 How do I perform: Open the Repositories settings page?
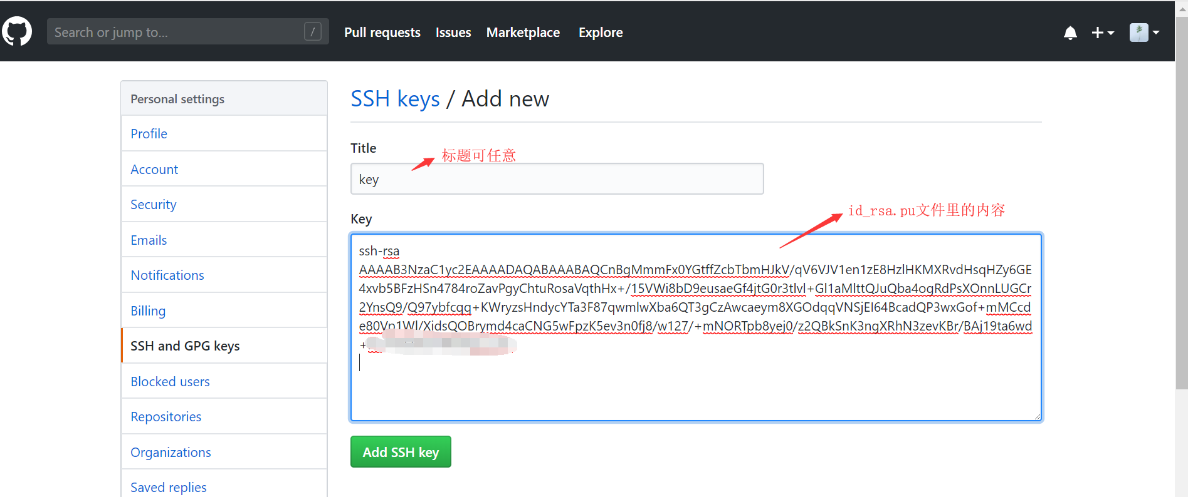pos(224,416)
